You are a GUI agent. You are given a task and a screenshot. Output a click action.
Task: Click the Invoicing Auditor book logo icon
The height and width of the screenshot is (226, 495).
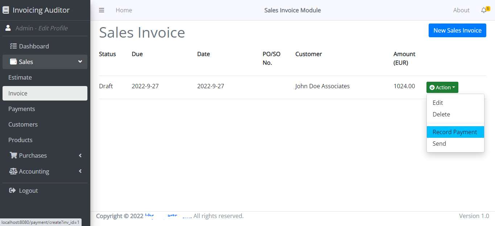pos(6,10)
